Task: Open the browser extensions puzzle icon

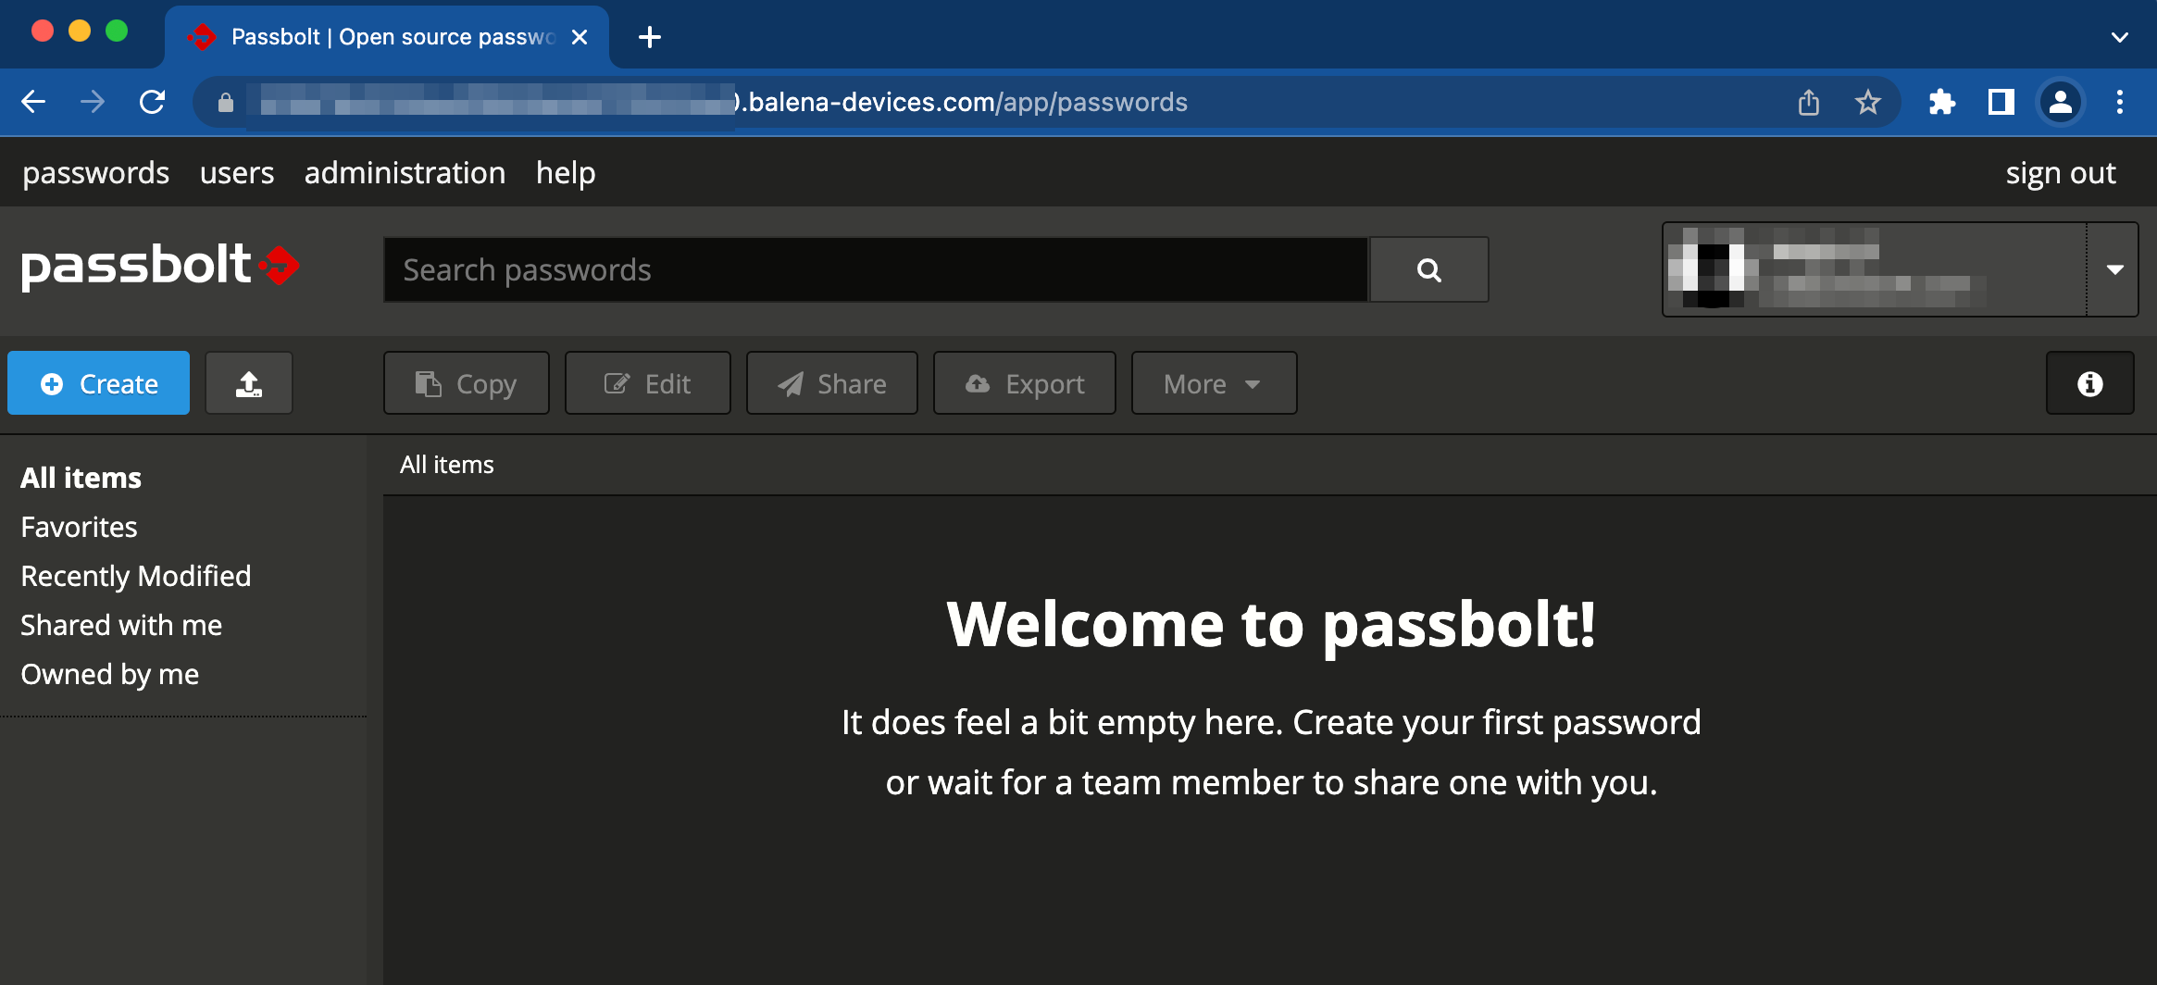Action: click(x=1941, y=102)
